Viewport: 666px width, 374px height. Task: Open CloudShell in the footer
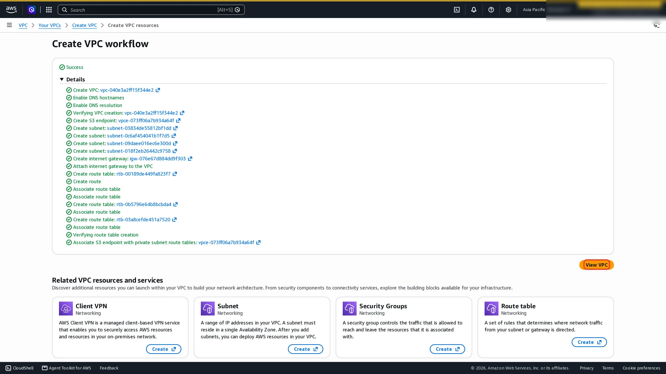tap(20, 368)
